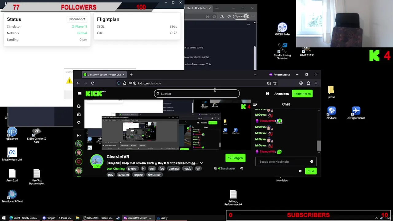Image resolution: width=393 pixels, height=221 pixels.
Task: Click the Registrieren button
Action: 302,94
